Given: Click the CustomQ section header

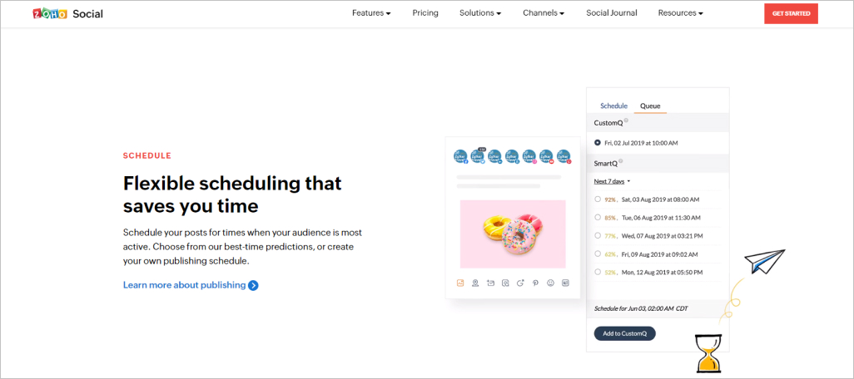Looking at the screenshot, I should 658,123.
